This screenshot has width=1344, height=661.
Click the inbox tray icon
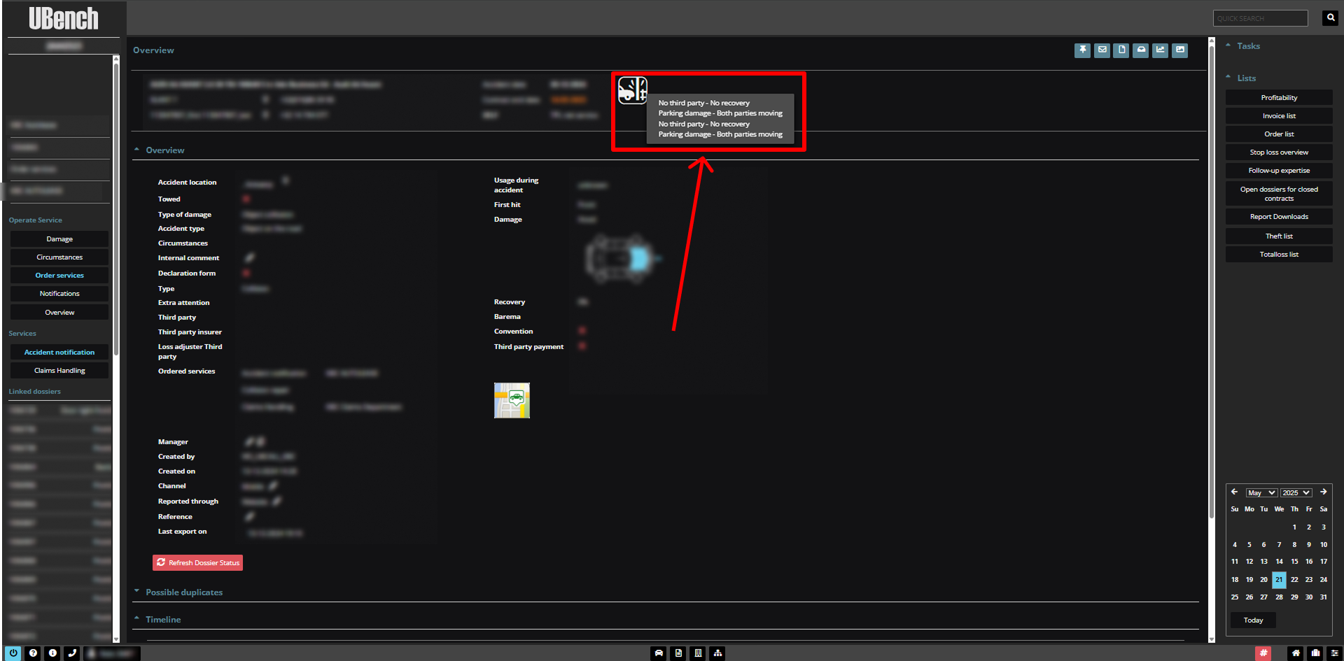point(1141,50)
